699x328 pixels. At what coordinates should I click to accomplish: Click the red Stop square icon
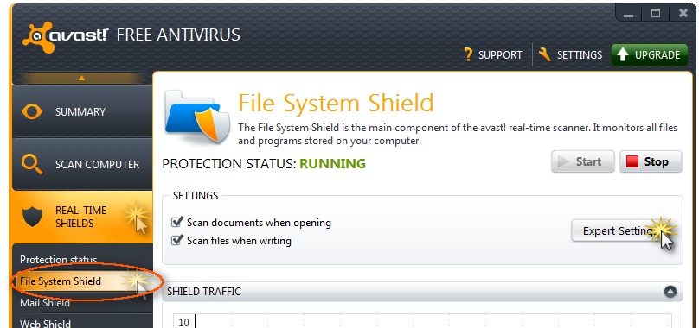(632, 161)
